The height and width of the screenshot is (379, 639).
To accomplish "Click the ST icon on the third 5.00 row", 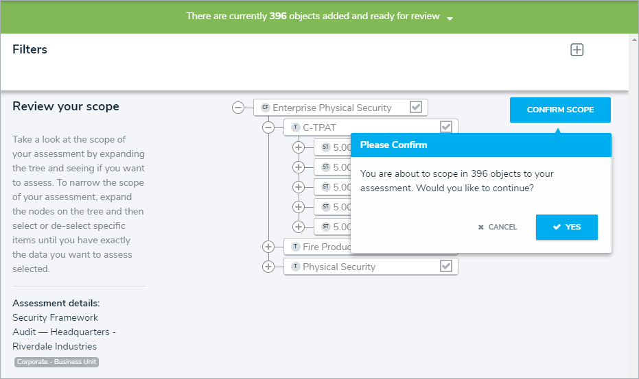I will pos(325,187).
